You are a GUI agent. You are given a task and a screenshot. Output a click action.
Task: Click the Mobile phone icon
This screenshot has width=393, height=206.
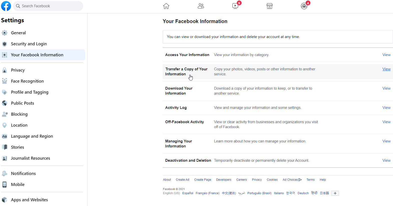(5, 184)
